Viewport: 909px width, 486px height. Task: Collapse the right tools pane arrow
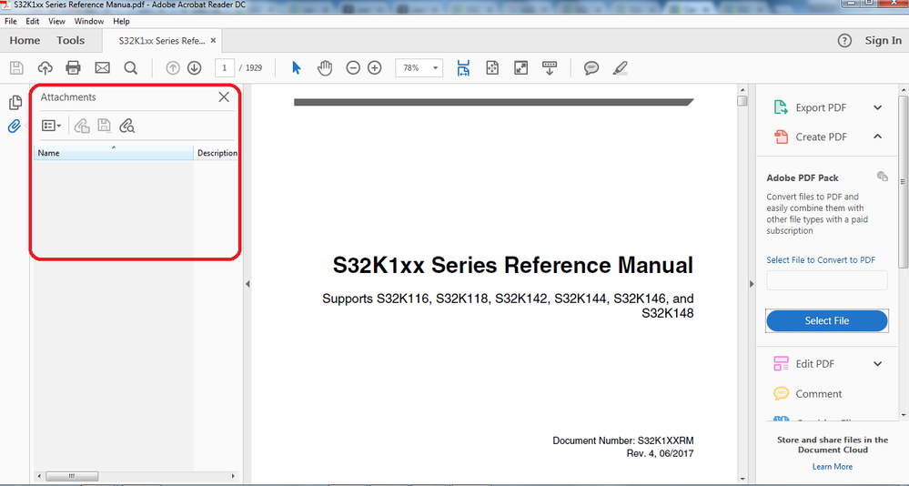pyautogui.click(x=752, y=284)
